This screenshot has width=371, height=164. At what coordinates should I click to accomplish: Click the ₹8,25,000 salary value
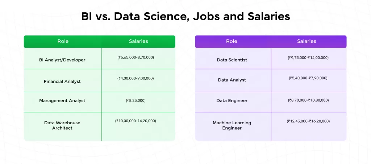click(x=136, y=100)
